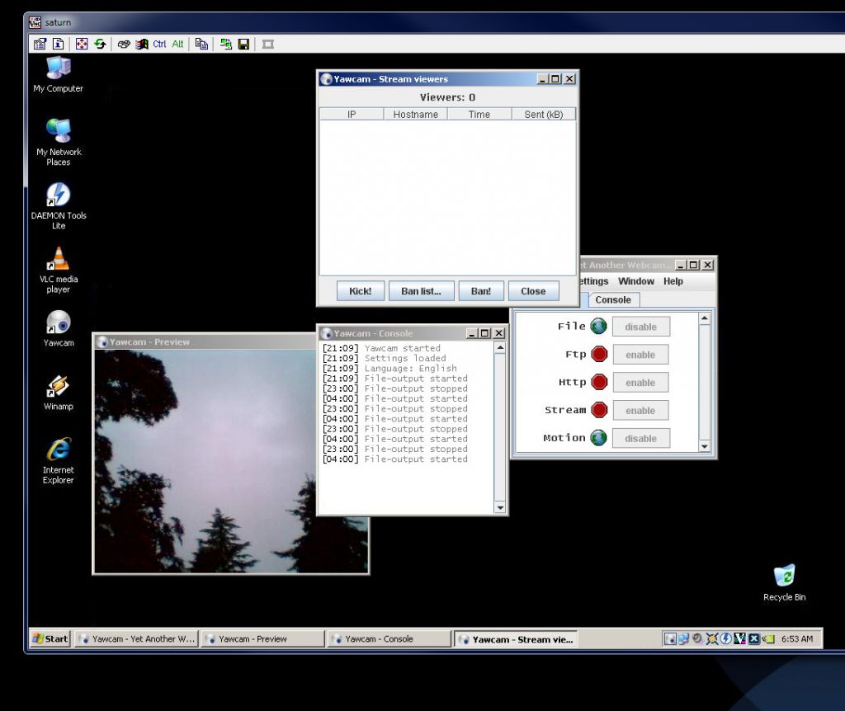Click Close in the Stream viewers window
845x711 pixels.
pyautogui.click(x=533, y=291)
